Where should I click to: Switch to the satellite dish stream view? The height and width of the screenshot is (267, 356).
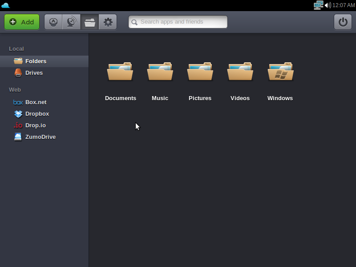click(71, 22)
